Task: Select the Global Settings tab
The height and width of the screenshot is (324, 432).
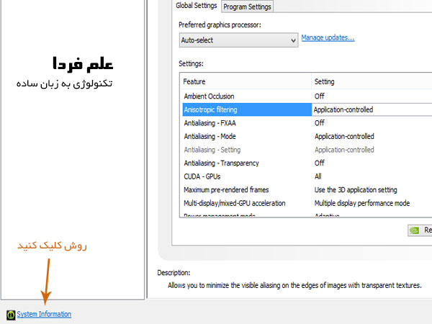Action: coord(197,6)
